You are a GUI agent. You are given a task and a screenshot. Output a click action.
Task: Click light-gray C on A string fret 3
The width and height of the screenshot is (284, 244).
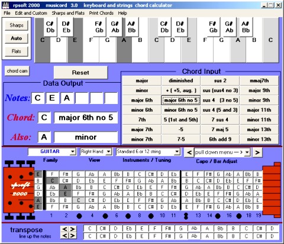tap(78, 200)
